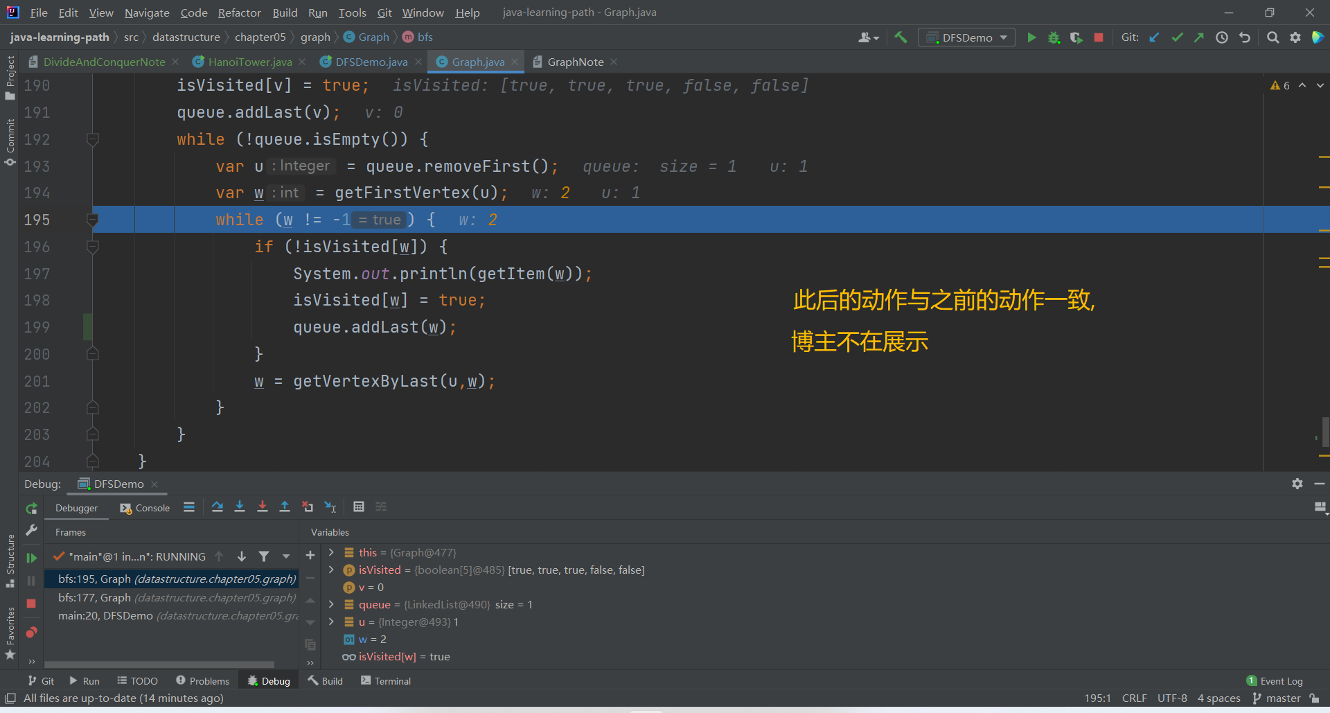Rollback changes with undo arrow icon
The image size is (1330, 713).
click(1245, 37)
